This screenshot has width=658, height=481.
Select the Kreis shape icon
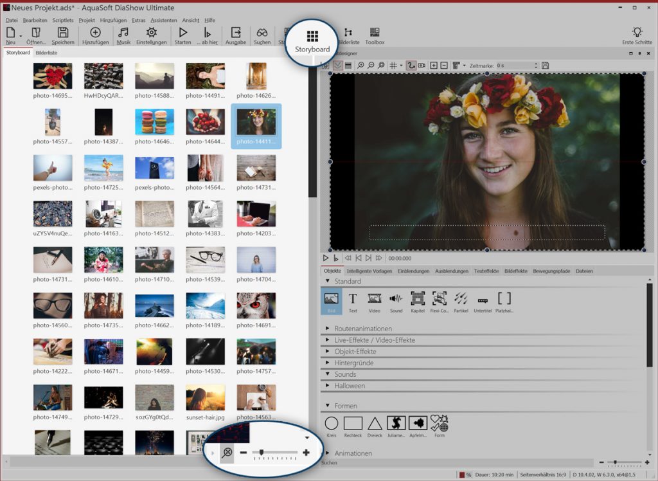[332, 423]
